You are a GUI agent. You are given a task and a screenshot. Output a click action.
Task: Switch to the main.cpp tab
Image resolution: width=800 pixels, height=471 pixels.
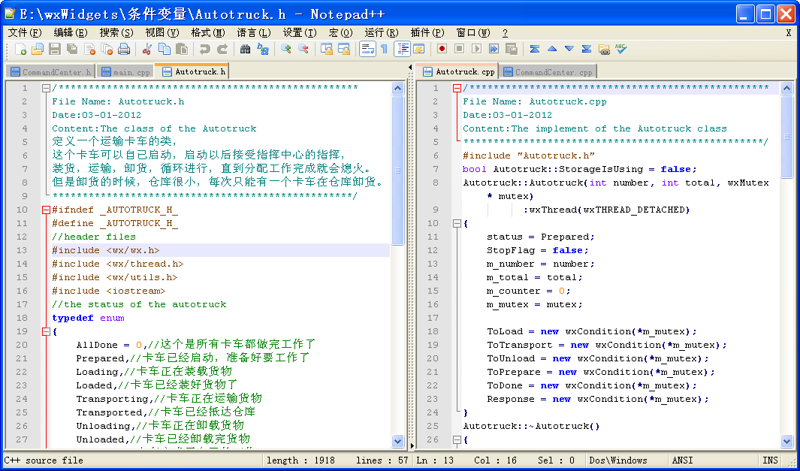click(x=125, y=72)
